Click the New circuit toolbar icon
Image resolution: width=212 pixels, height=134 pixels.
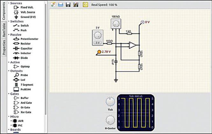(x=53, y=5)
